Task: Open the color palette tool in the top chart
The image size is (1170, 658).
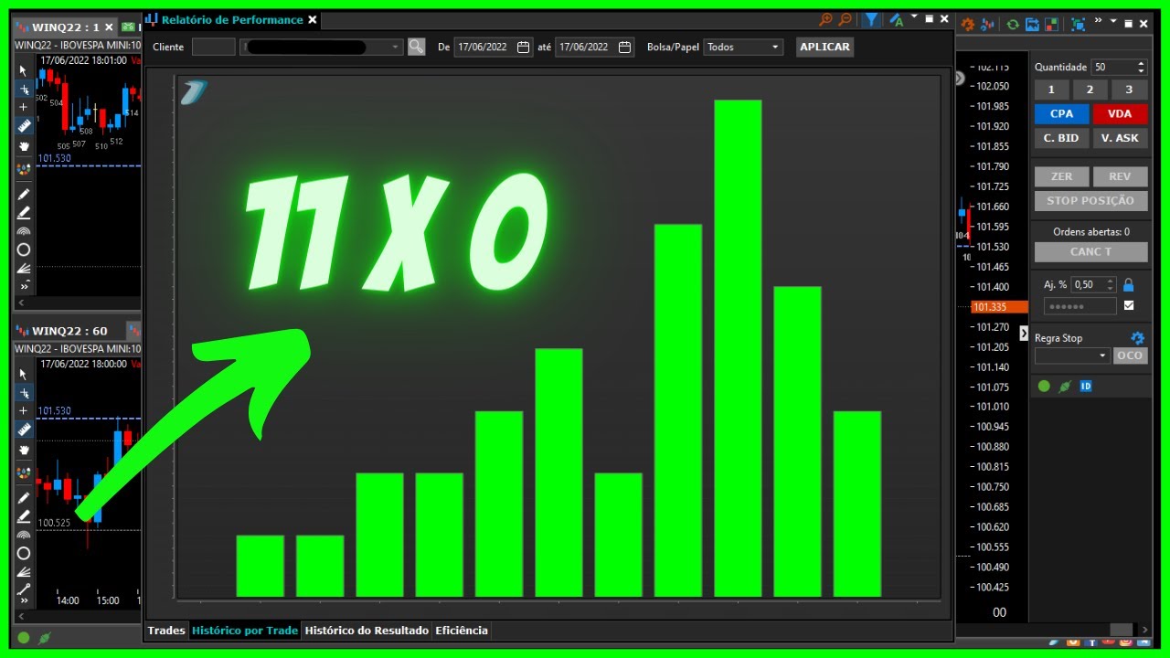Action: (x=24, y=170)
